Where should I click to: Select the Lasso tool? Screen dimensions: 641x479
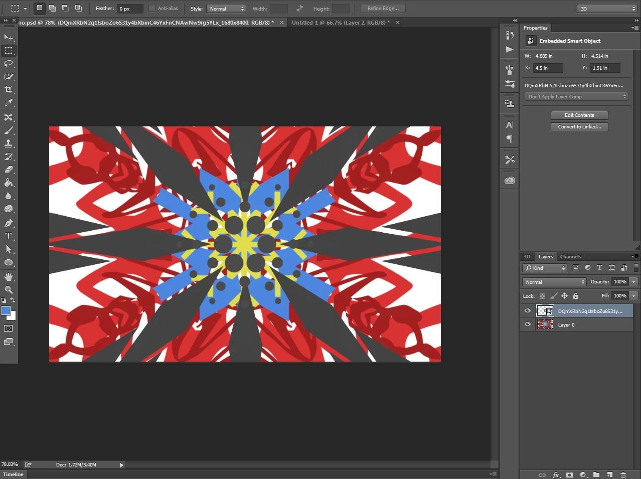[9, 64]
